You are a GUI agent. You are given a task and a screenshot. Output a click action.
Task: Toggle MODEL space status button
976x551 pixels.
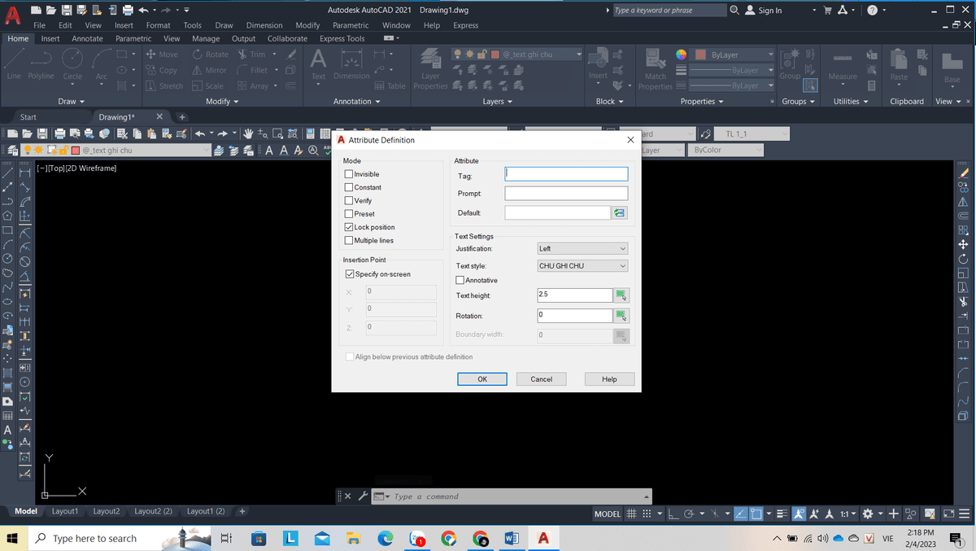click(608, 514)
